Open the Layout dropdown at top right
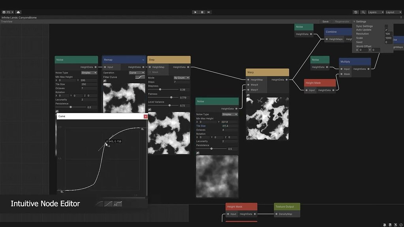 [393, 12]
